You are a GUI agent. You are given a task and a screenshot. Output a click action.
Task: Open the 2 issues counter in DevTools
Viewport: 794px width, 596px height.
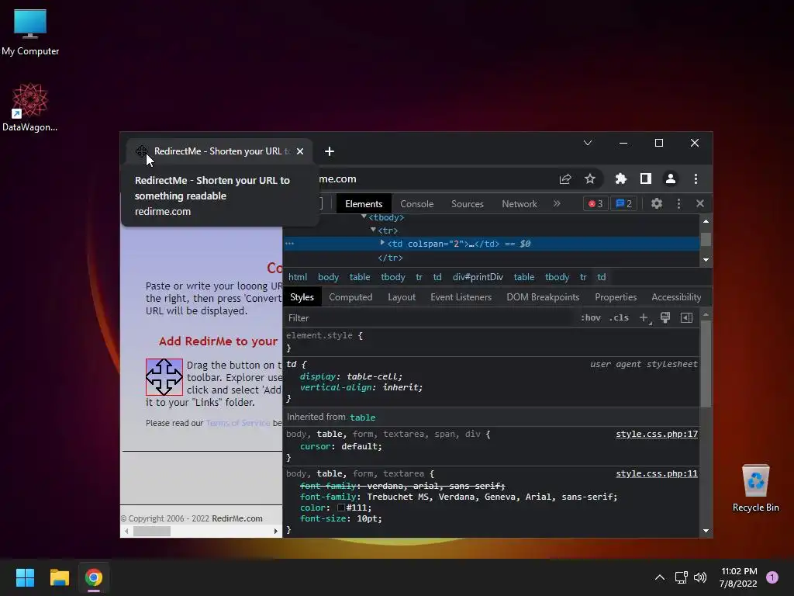tap(623, 204)
